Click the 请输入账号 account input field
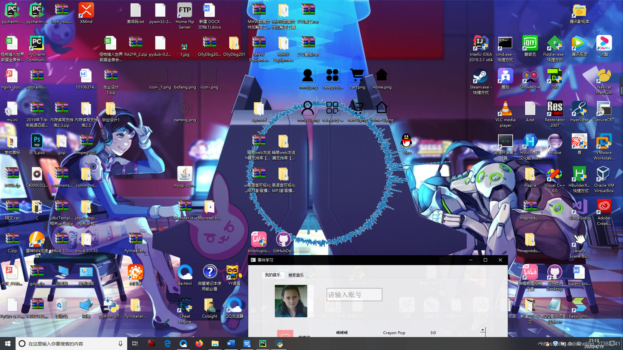This screenshot has width=623, height=350. click(x=354, y=295)
